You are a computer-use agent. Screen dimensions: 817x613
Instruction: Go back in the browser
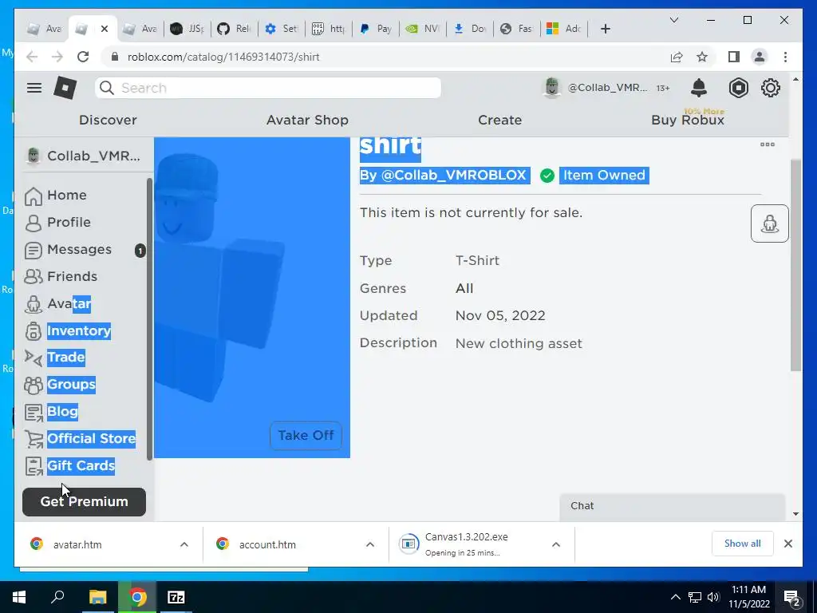(32, 57)
